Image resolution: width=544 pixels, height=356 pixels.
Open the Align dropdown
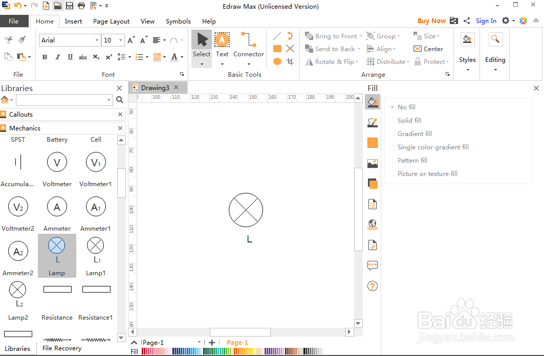381,49
